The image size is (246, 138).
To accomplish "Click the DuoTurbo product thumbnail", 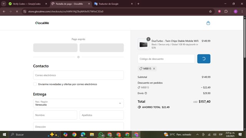I will 143,44.
